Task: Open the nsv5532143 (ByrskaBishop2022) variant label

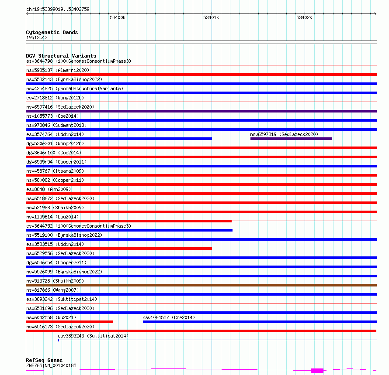Action: coord(64,79)
